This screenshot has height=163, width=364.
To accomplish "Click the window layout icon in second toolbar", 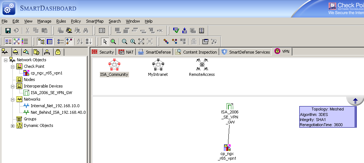I will click(205, 42).
